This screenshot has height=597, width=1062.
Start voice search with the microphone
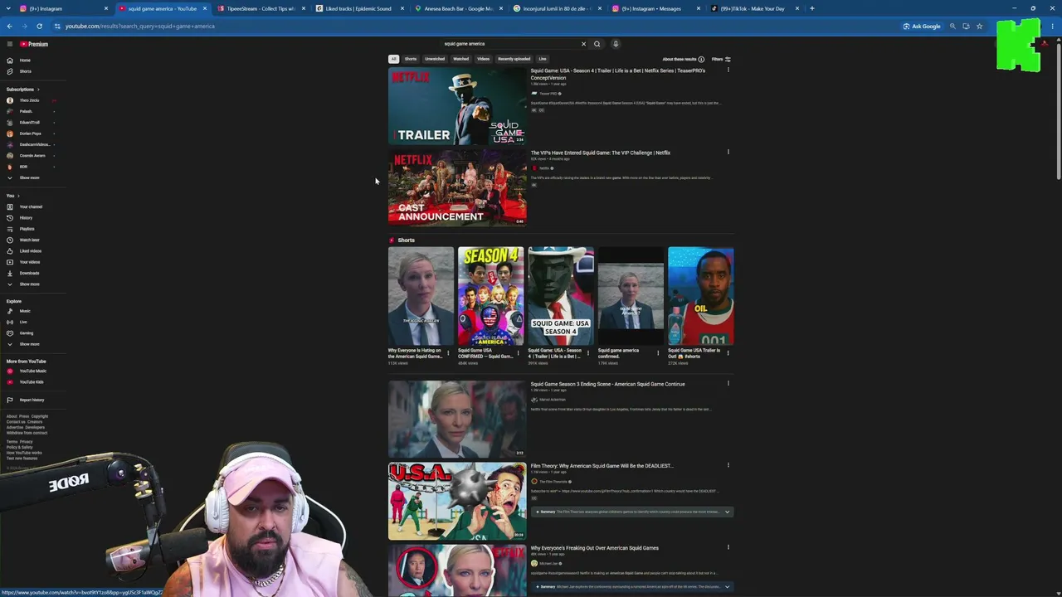coord(616,44)
